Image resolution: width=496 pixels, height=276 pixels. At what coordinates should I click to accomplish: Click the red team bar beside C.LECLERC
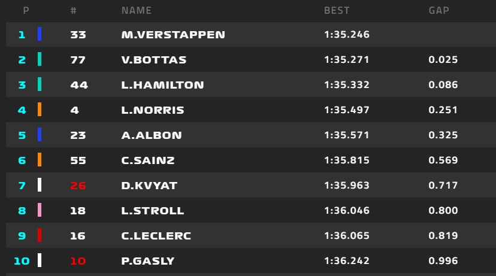pyautogui.click(x=40, y=235)
